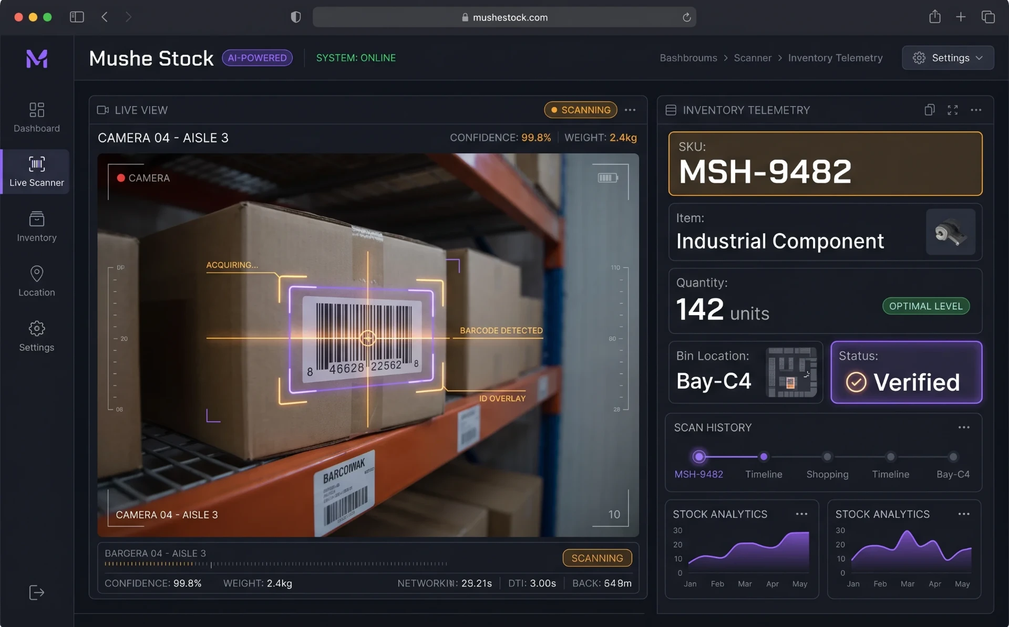
Task: Click the right Stock Analytics chart
Action: 911,551
